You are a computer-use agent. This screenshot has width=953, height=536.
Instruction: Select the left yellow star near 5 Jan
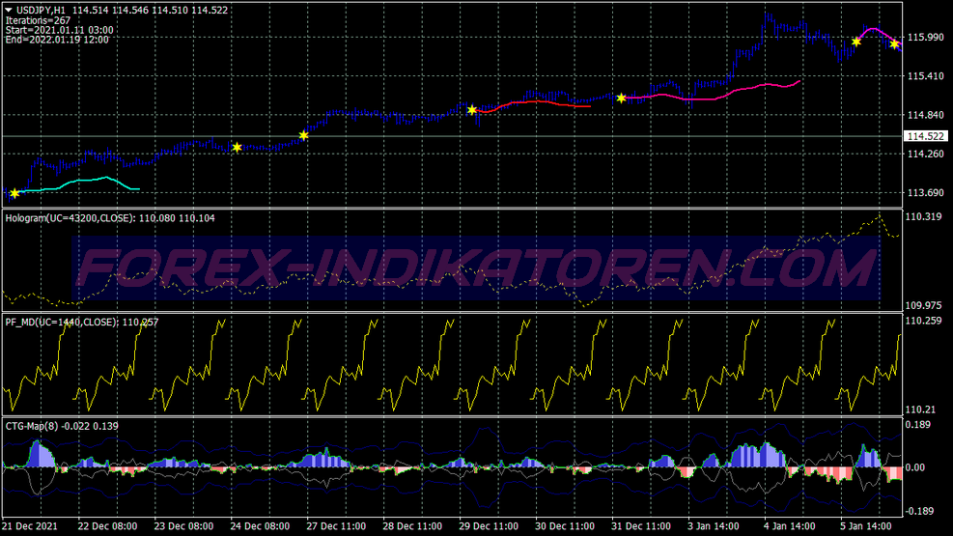coord(856,42)
